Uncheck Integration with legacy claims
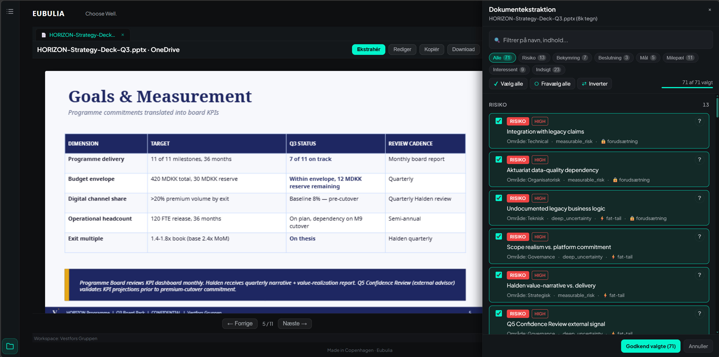The height and width of the screenshot is (357, 719). tap(499, 121)
